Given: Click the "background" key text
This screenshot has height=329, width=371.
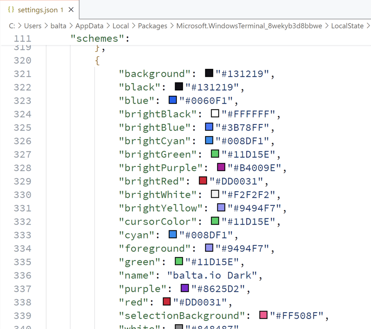Looking at the screenshot, I should click(154, 74).
